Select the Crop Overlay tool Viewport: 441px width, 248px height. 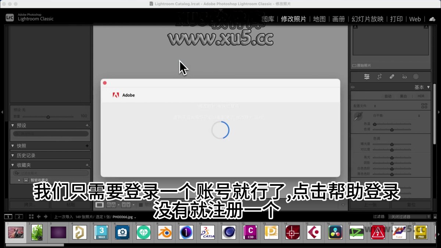pyautogui.click(x=379, y=76)
